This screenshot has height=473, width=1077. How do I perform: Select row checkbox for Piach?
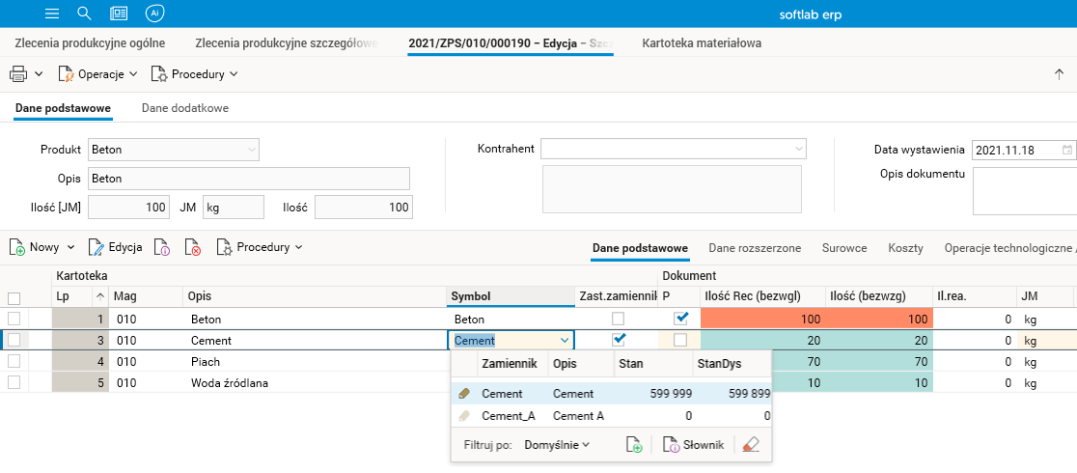click(x=14, y=361)
